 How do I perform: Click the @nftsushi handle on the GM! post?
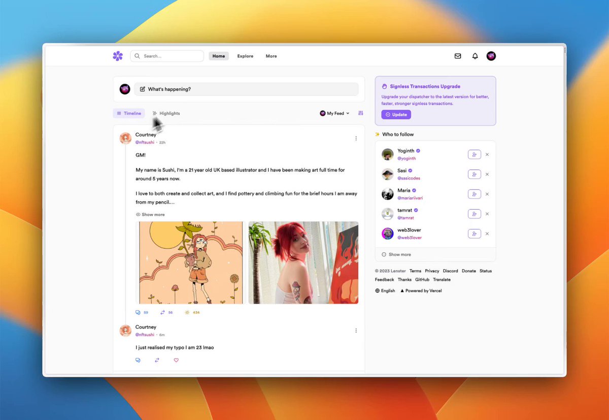[145, 143]
